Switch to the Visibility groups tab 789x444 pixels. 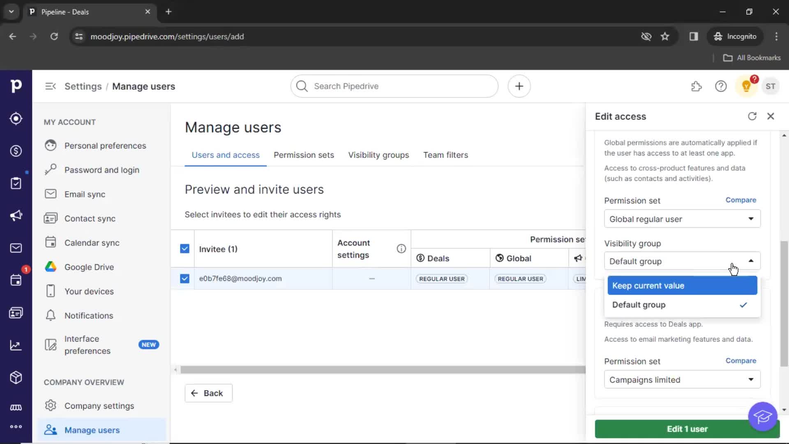pyautogui.click(x=378, y=155)
